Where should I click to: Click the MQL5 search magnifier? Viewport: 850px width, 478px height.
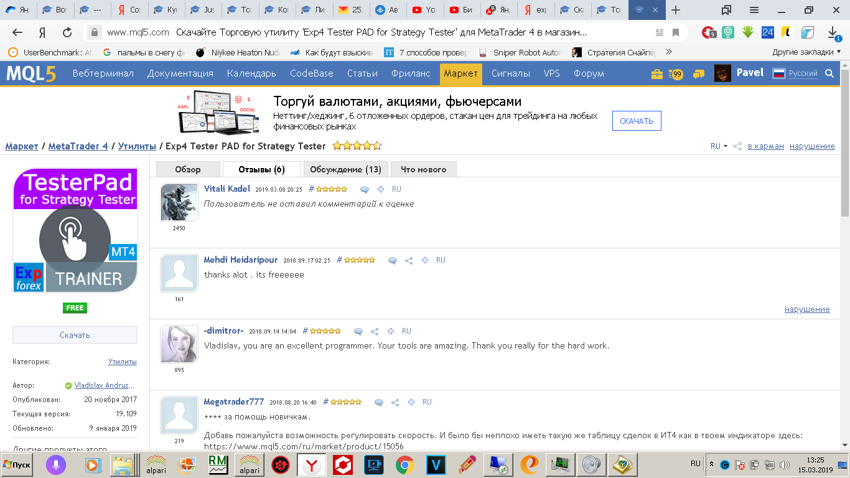pyautogui.click(x=829, y=73)
